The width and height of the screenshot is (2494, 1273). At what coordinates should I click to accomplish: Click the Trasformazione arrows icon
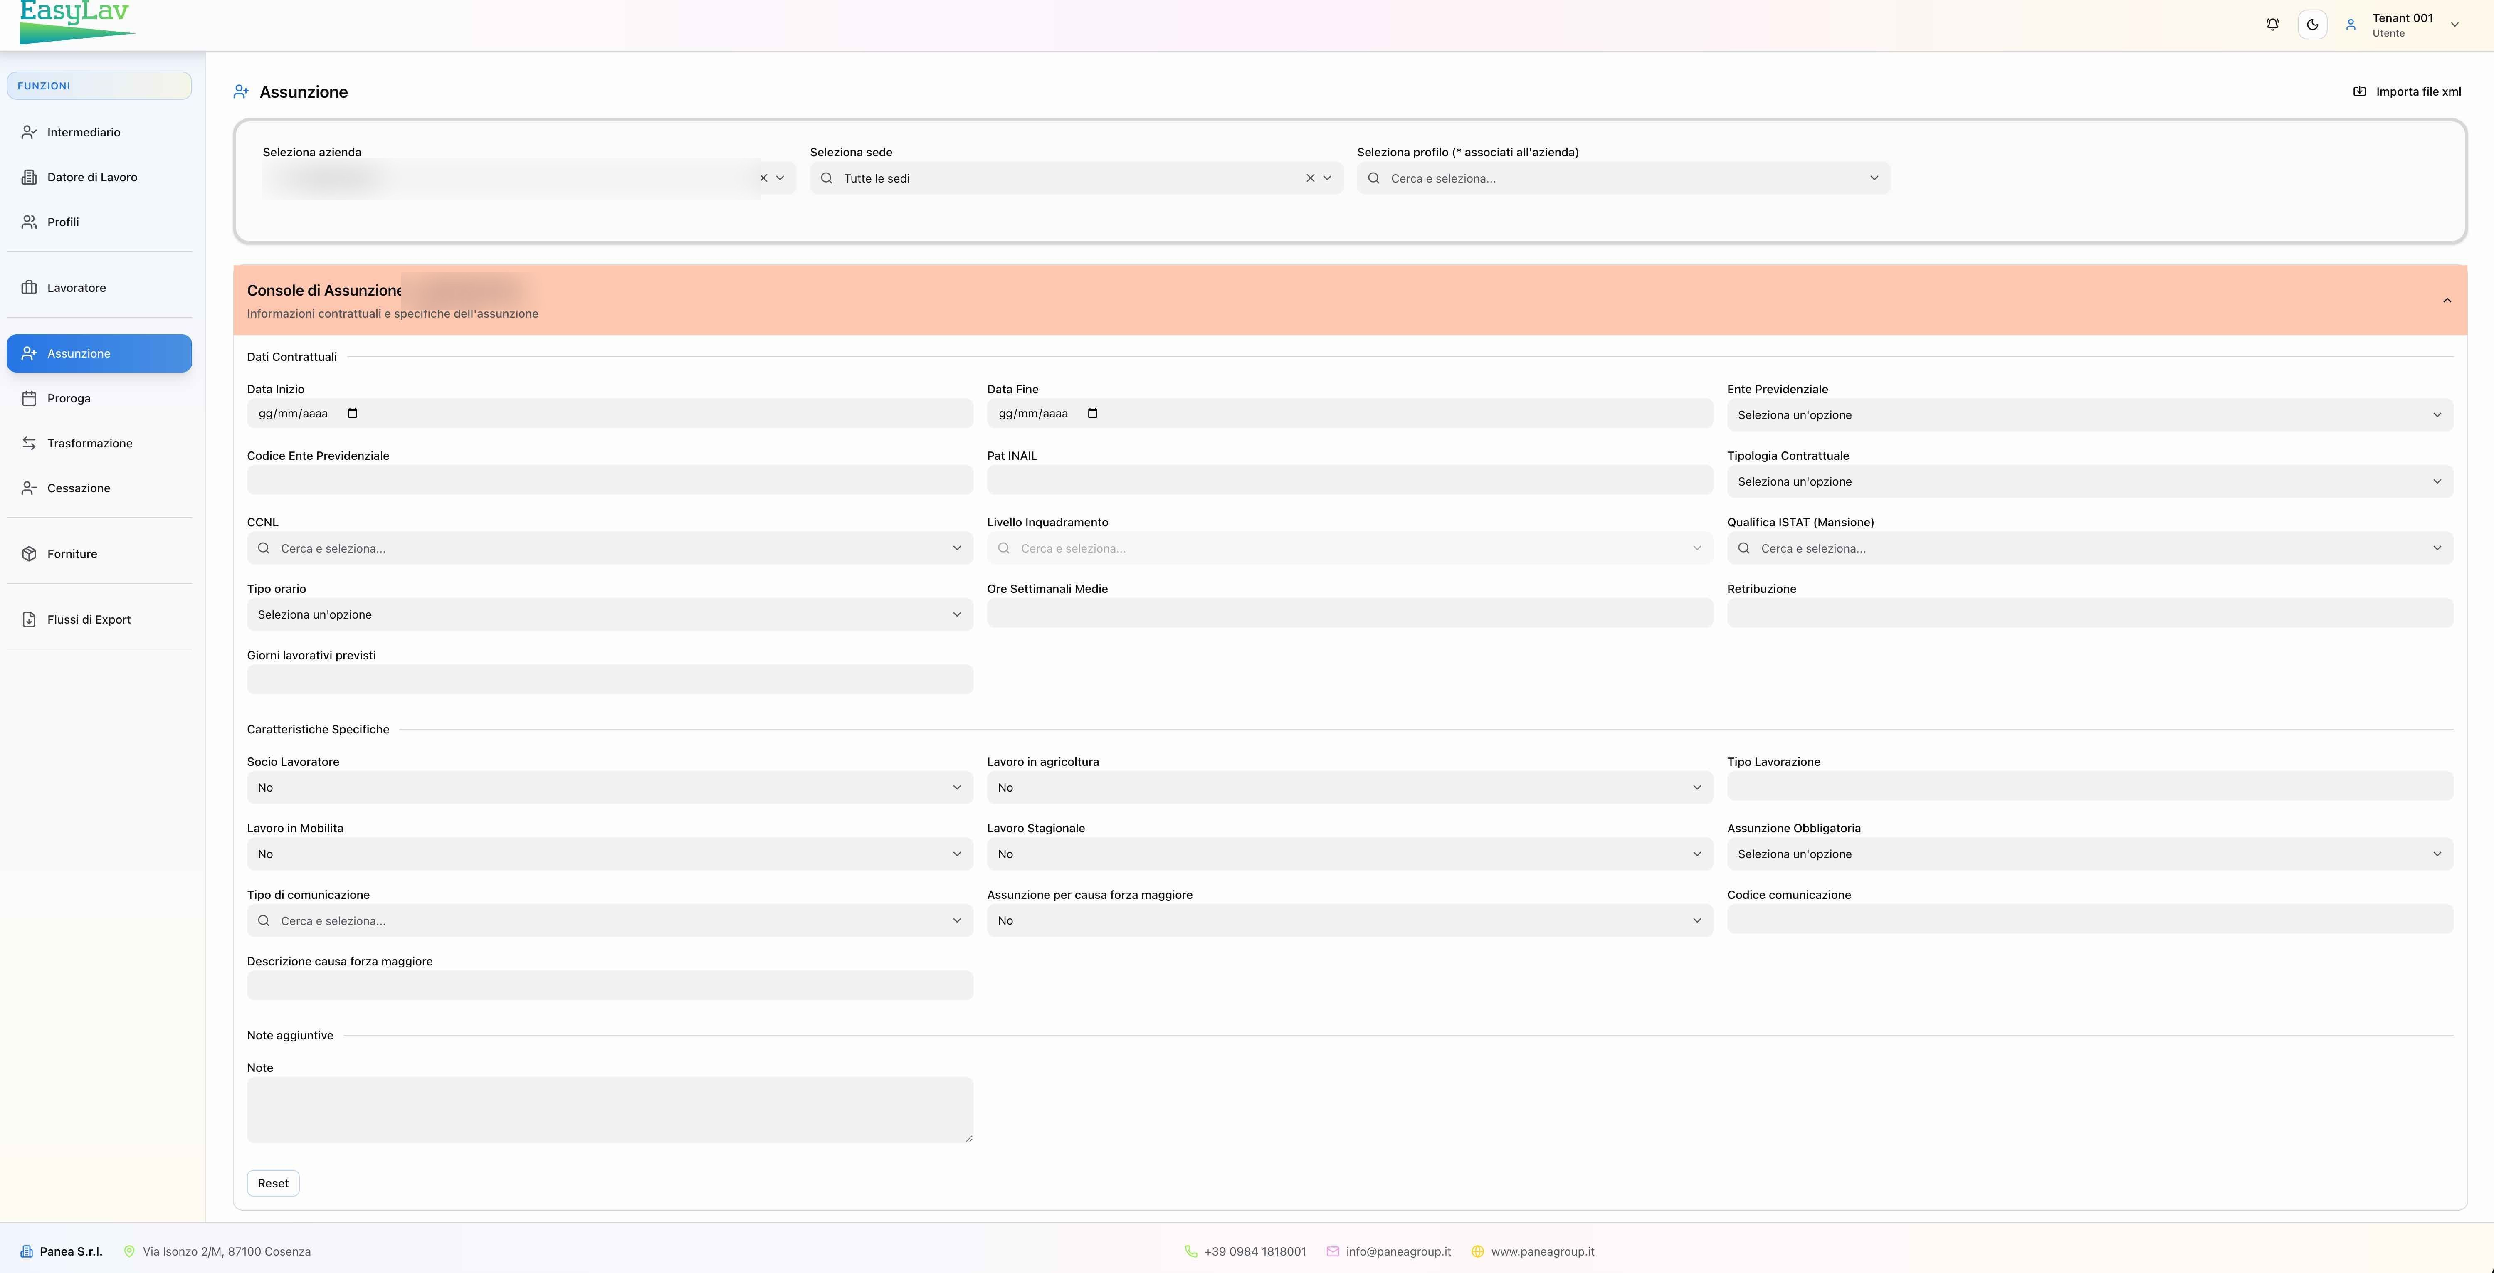tap(29, 443)
